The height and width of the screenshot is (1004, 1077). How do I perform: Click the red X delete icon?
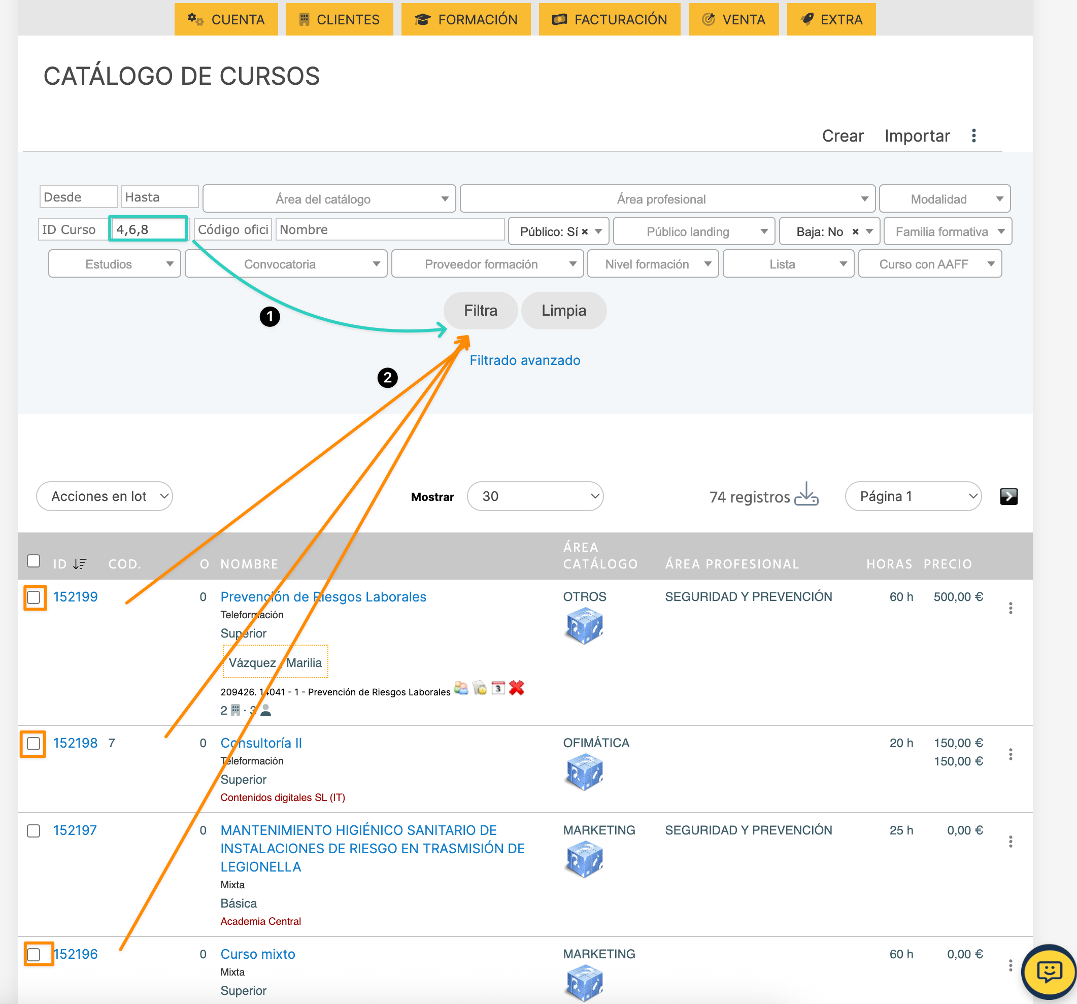click(517, 688)
